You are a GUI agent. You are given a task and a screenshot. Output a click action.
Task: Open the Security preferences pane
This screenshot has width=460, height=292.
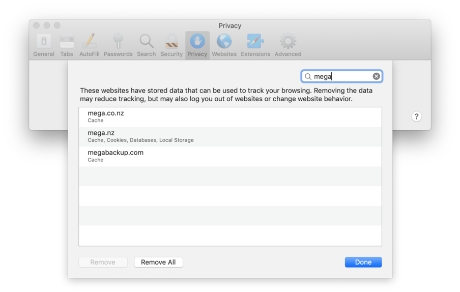tap(171, 45)
